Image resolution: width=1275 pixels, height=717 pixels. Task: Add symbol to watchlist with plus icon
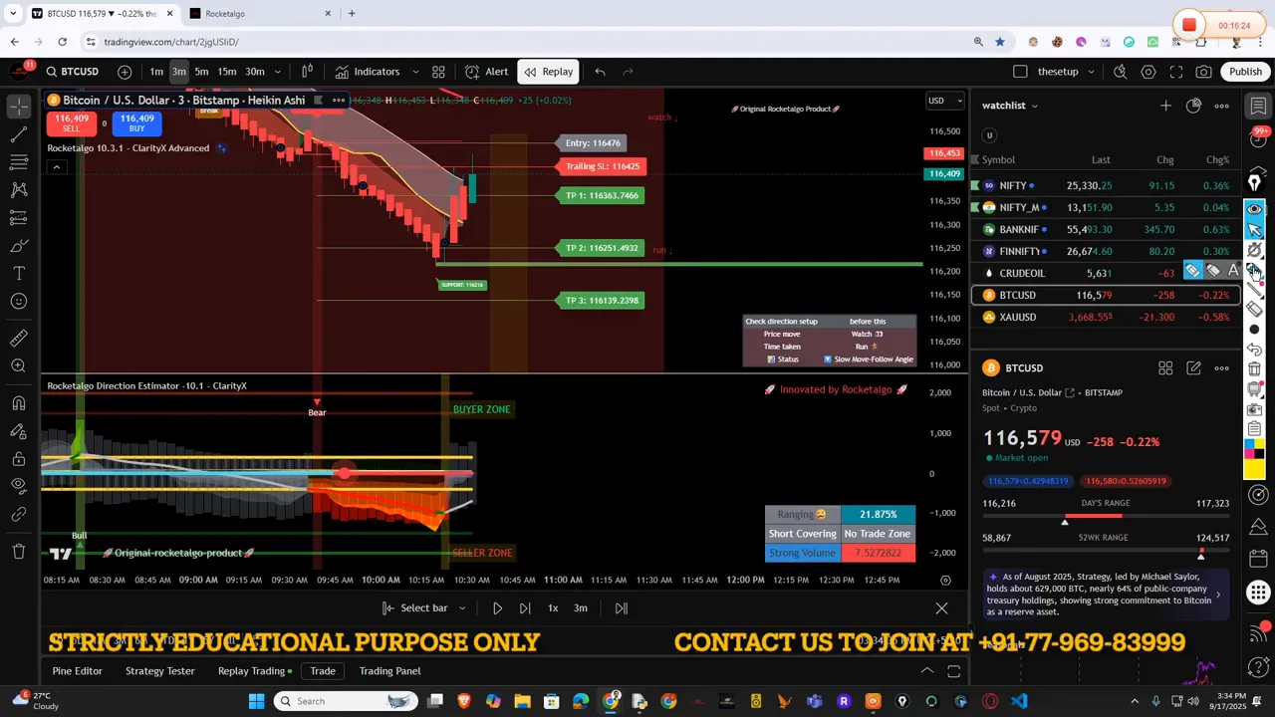(x=1165, y=106)
